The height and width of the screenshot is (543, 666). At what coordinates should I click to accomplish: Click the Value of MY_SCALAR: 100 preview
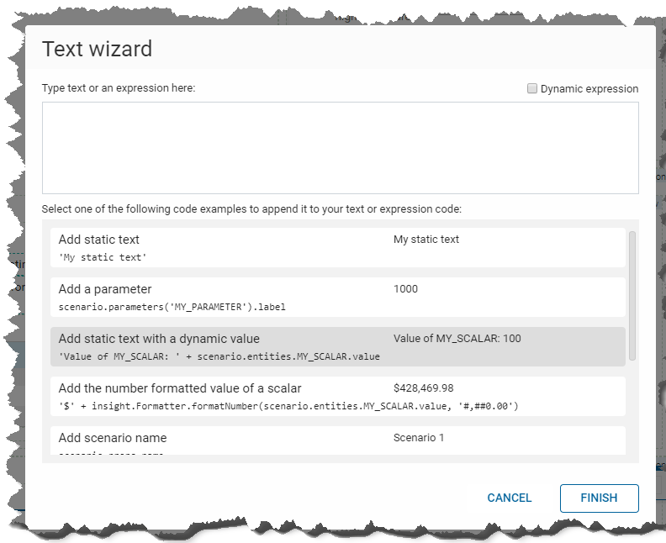[457, 339]
